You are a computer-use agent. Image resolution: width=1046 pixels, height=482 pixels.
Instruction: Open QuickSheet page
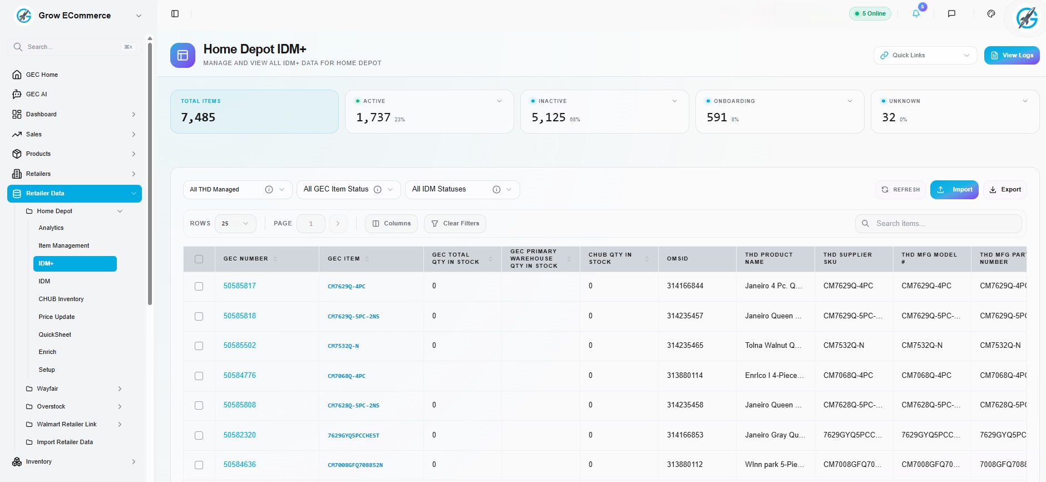tap(55, 335)
